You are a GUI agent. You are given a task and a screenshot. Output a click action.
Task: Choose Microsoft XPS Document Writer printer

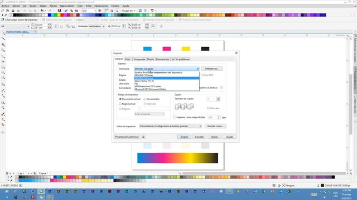167,89
